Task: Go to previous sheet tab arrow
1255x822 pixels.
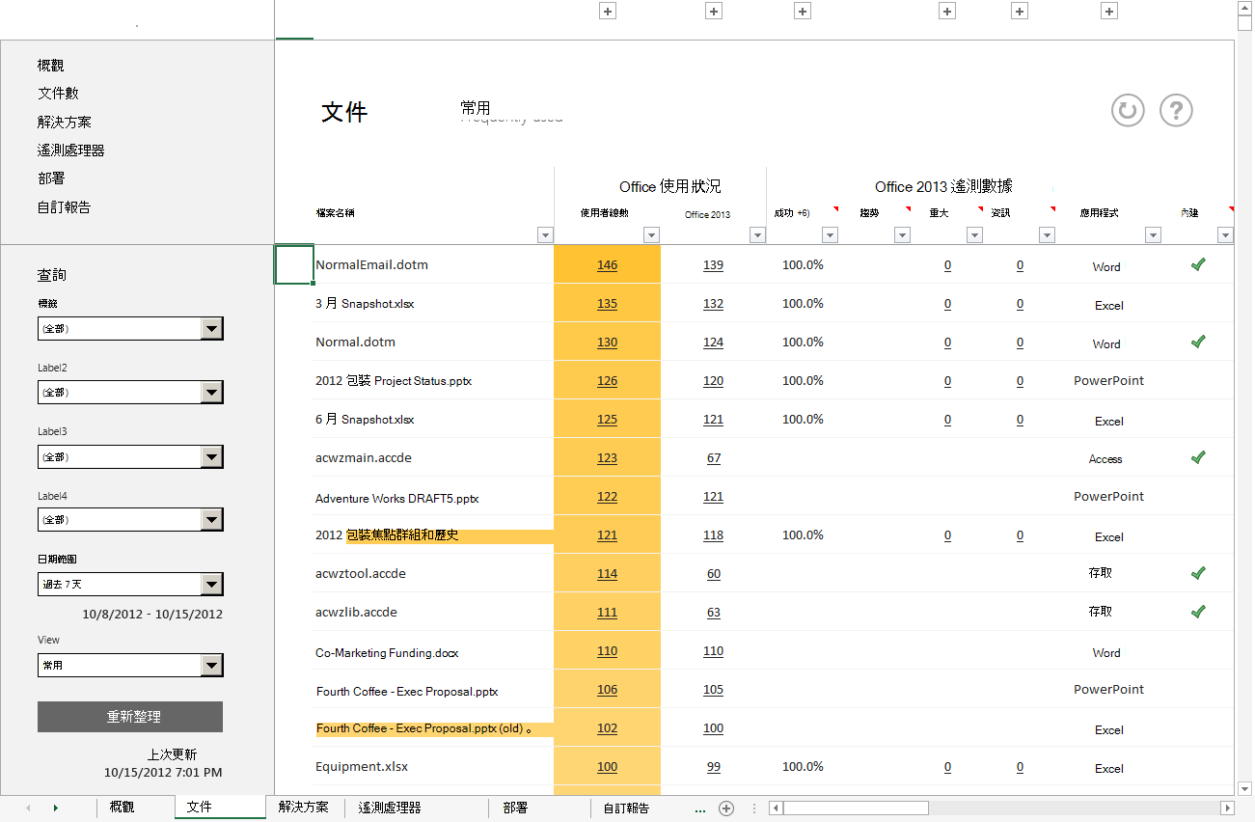Action: tap(28, 808)
